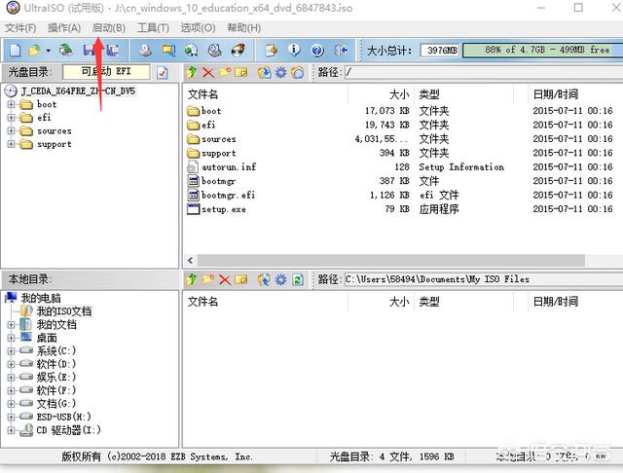The width and height of the screenshot is (623, 473).
Task: Click the Add to ISO icon in local toolbar
Action: 264,279
